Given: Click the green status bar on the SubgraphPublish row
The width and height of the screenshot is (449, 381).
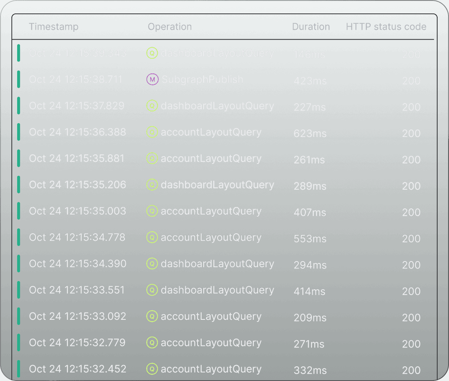Looking at the screenshot, I should click(x=18, y=80).
